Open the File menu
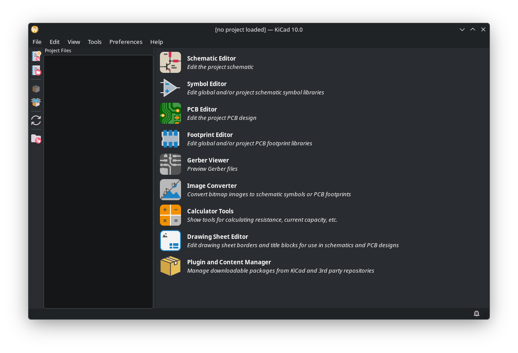Viewport: 518px width, 353px height. coord(37,42)
